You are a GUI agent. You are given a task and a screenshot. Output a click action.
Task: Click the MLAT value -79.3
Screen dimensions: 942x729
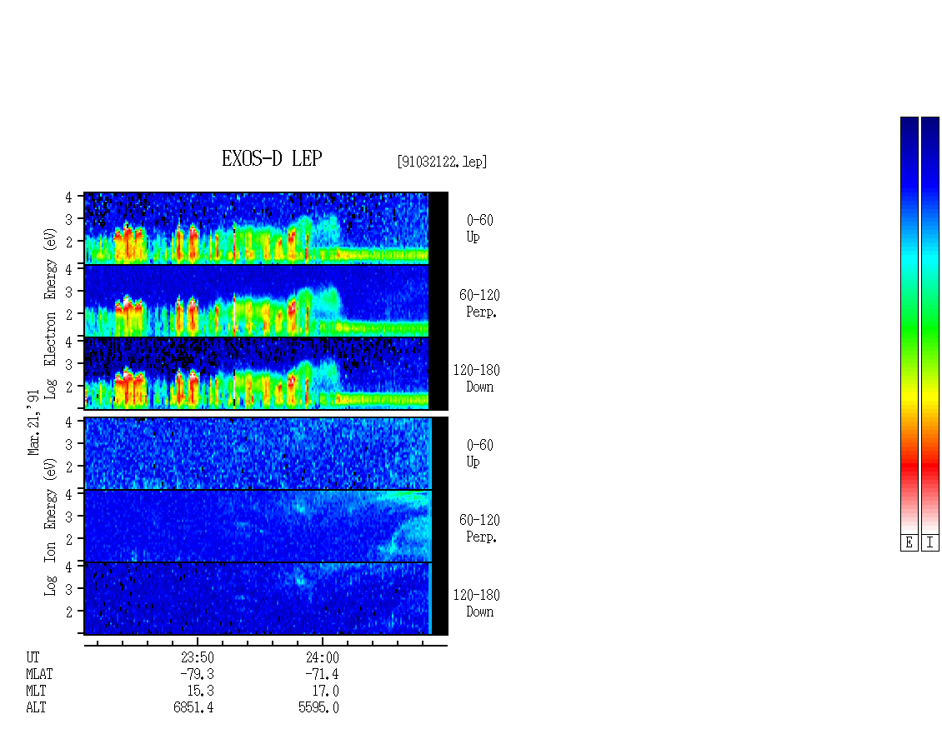tap(197, 674)
